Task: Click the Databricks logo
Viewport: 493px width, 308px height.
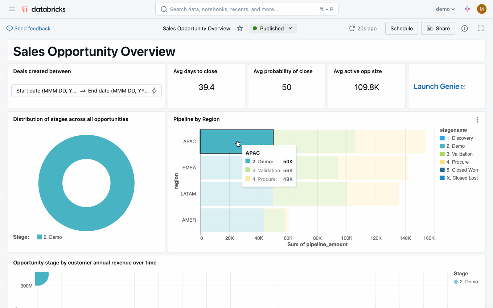Action: point(44,9)
